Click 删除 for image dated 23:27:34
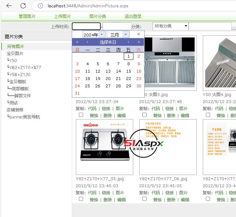The width and height of the screenshot is (236, 217). pos(108,116)
